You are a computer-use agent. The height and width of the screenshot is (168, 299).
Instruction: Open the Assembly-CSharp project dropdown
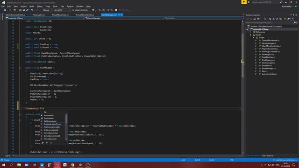pos(45,18)
